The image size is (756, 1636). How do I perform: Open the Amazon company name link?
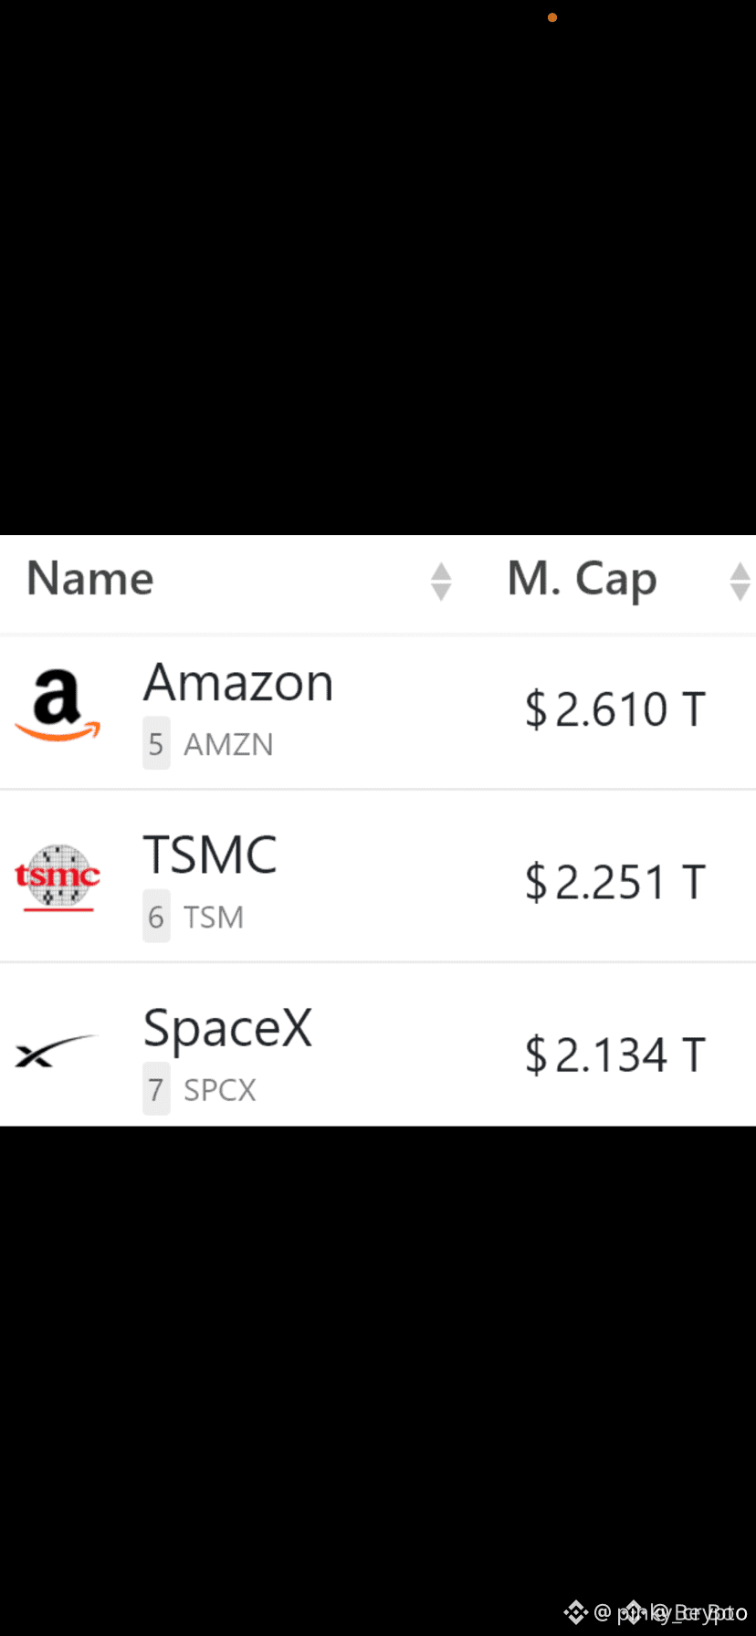tap(238, 683)
